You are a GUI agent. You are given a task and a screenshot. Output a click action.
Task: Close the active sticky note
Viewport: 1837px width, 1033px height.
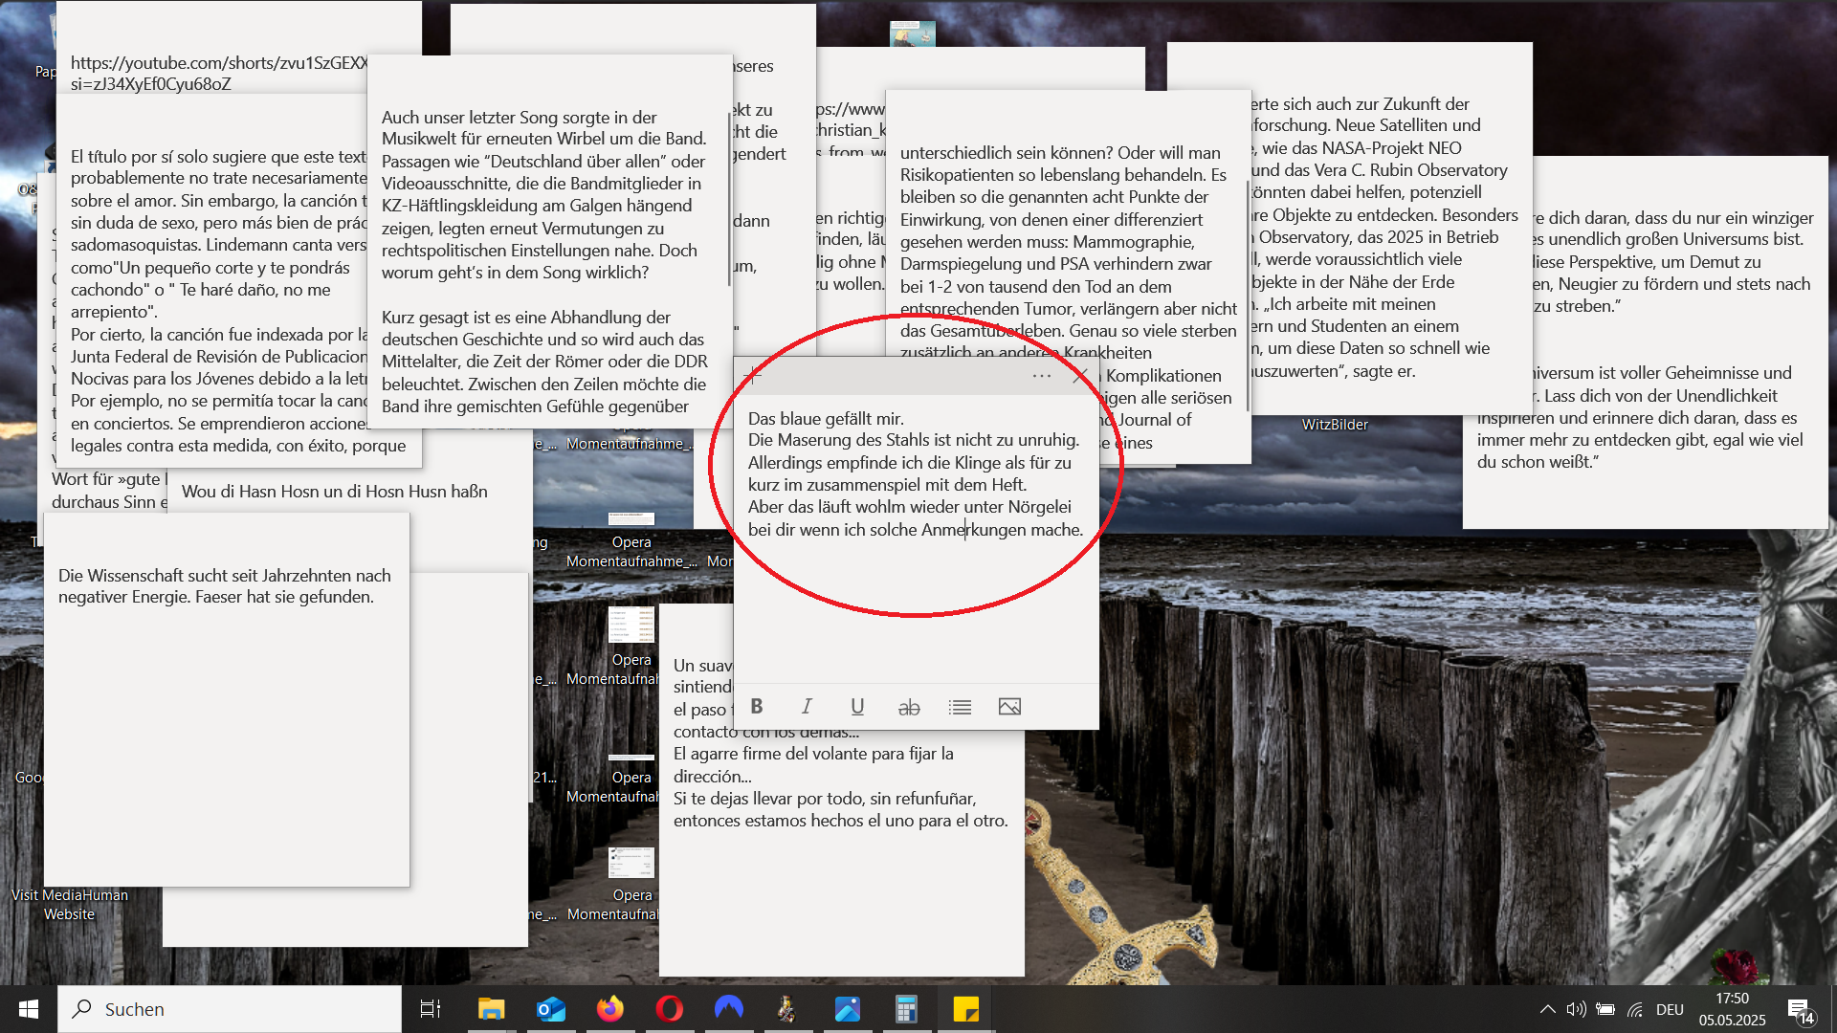pyautogui.click(x=1080, y=376)
